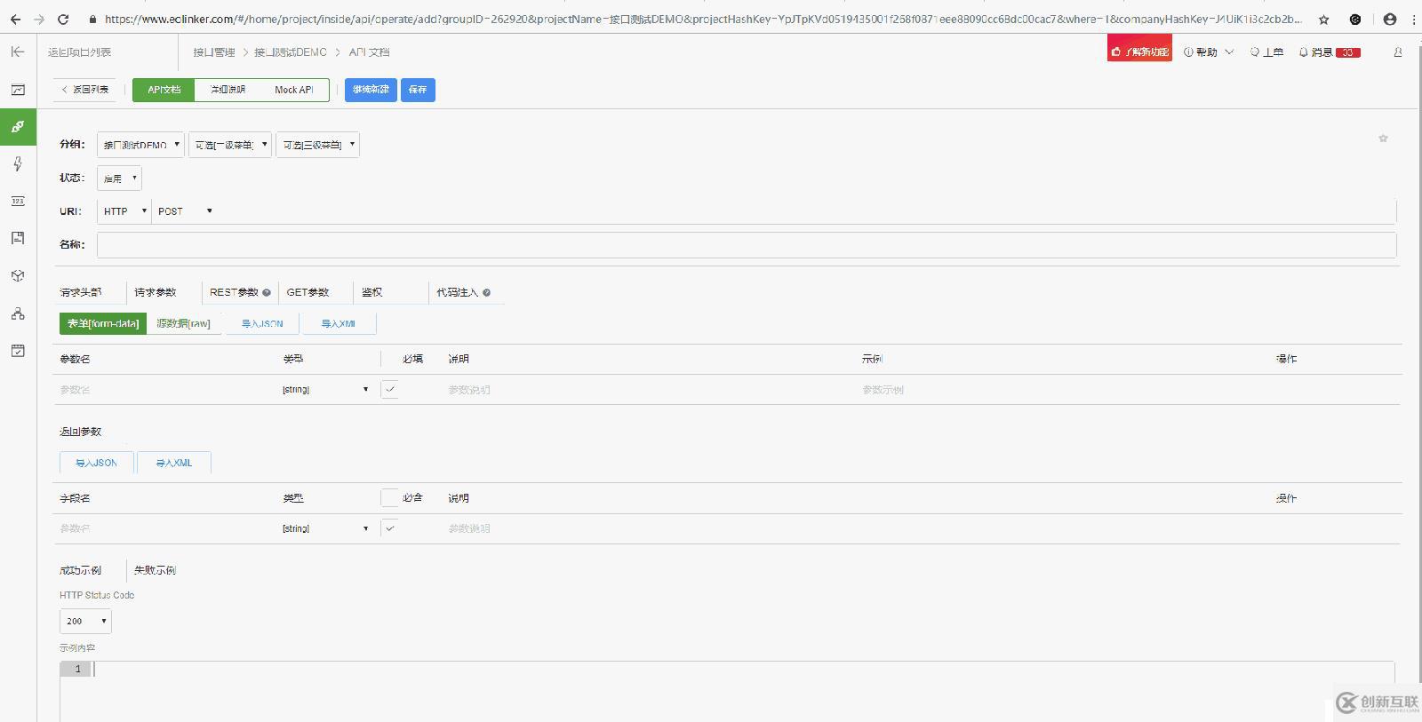
Task: Click the 导入JSON button under request parameters
Action: click(x=262, y=324)
